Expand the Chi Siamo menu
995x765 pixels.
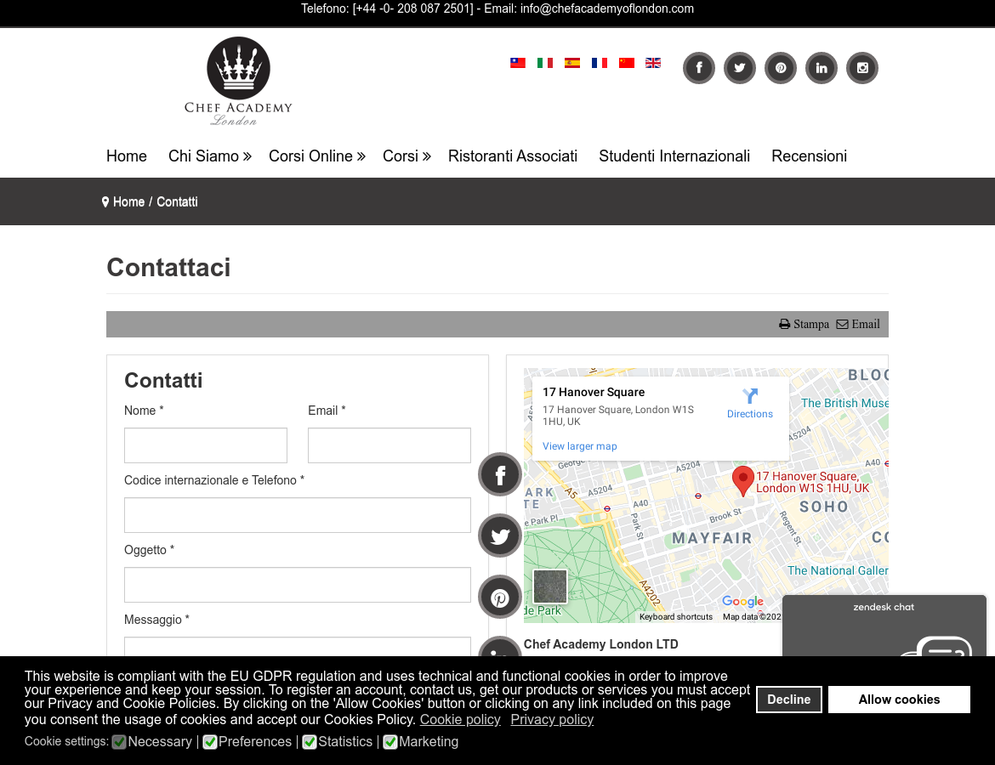[x=210, y=156]
